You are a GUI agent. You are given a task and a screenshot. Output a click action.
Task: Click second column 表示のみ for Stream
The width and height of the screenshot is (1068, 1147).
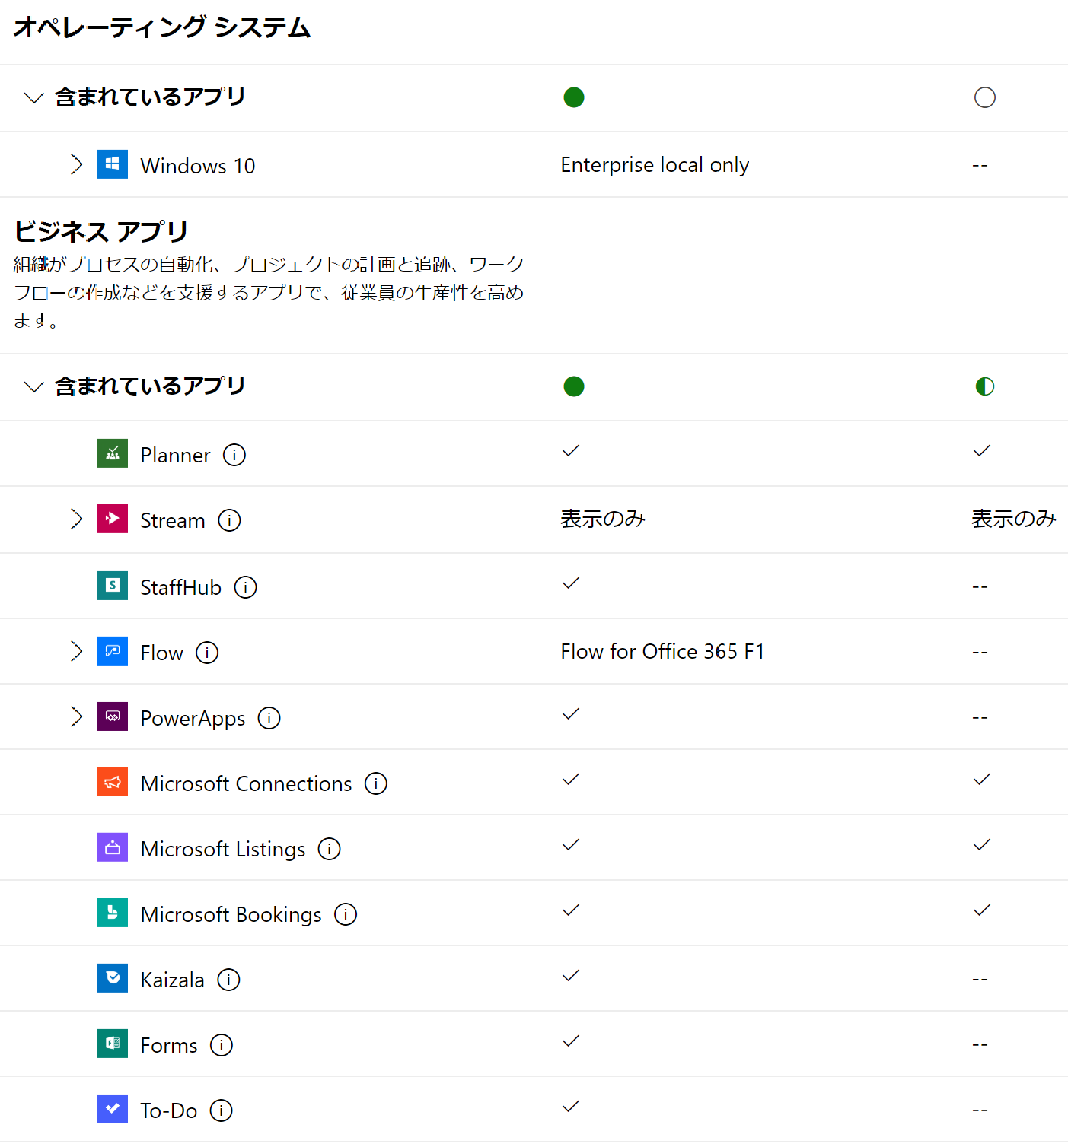pyautogui.click(x=1014, y=519)
